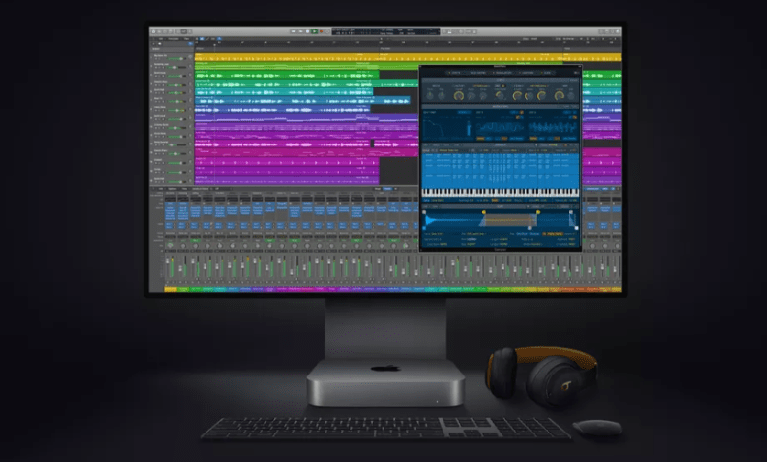Click the yellow loop end marker in Zone waveform
Viewport: 767px width, 462px height.
pyautogui.click(x=538, y=212)
